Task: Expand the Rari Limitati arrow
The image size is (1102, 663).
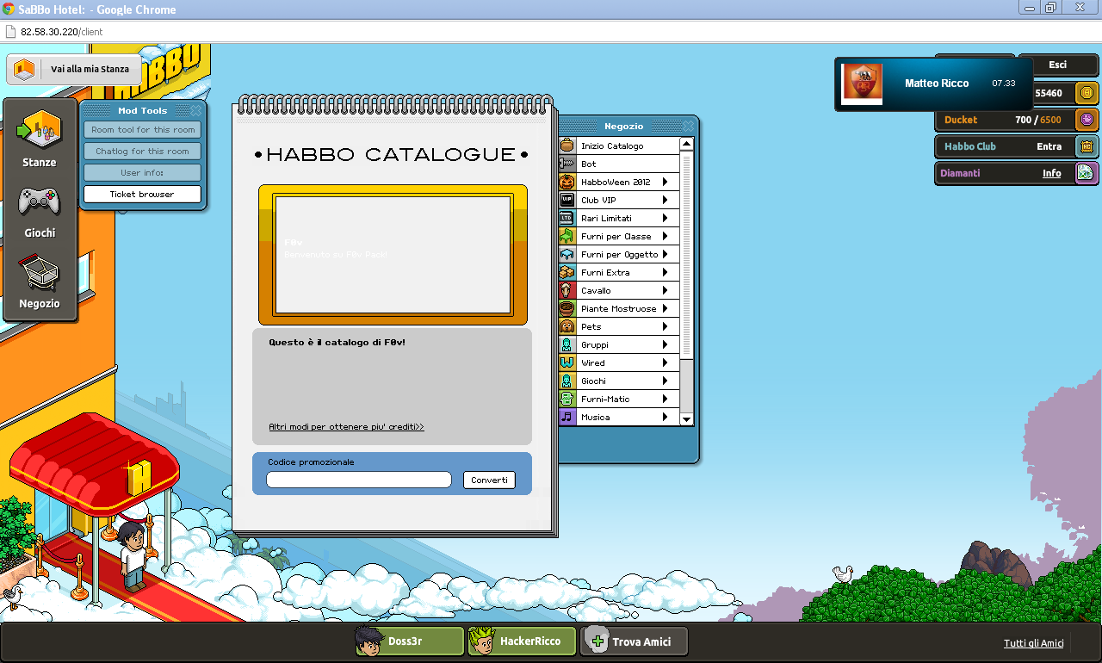Action: [665, 218]
